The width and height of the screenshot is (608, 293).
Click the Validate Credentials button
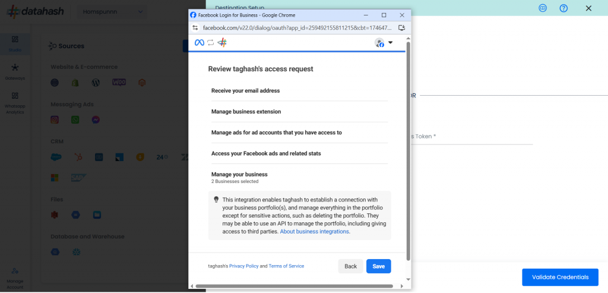(560, 277)
